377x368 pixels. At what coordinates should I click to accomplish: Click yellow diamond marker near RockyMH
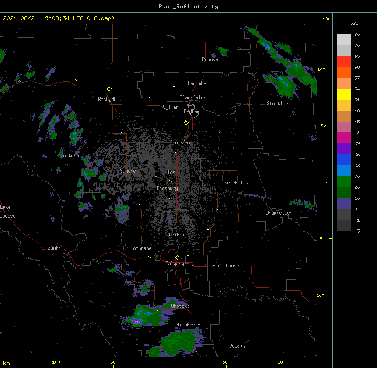pyautogui.click(x=109, y=89)
